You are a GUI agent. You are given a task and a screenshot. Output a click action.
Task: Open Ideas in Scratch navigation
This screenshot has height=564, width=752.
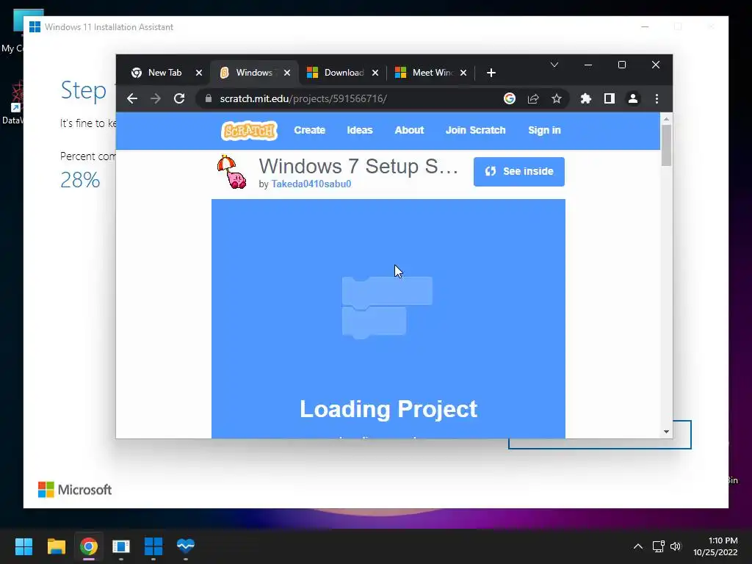click(360, 131)
